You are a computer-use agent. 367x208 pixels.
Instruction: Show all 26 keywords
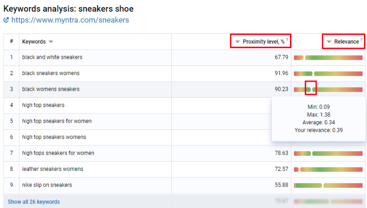click(33, 202)
